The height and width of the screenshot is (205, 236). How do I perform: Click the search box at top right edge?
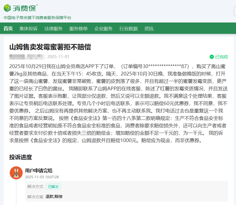235,11
